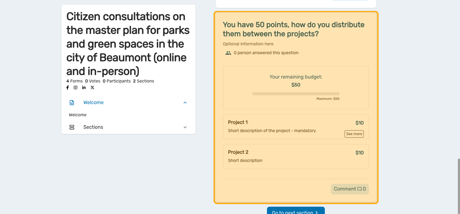The image size is (460, 214).
Task: Click the remaining budget progress bar
Action: 296,94
